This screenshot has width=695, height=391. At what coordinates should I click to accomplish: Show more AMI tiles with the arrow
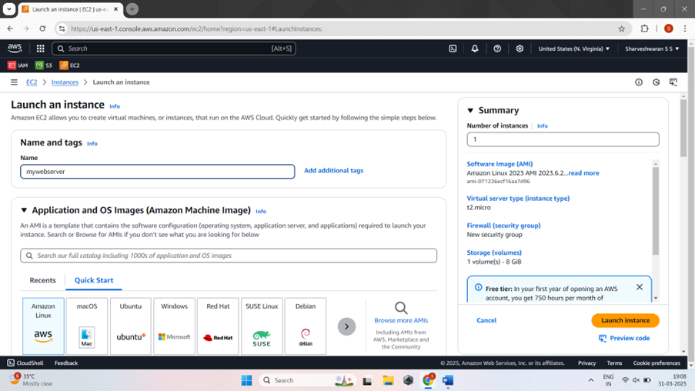(346, 326)
